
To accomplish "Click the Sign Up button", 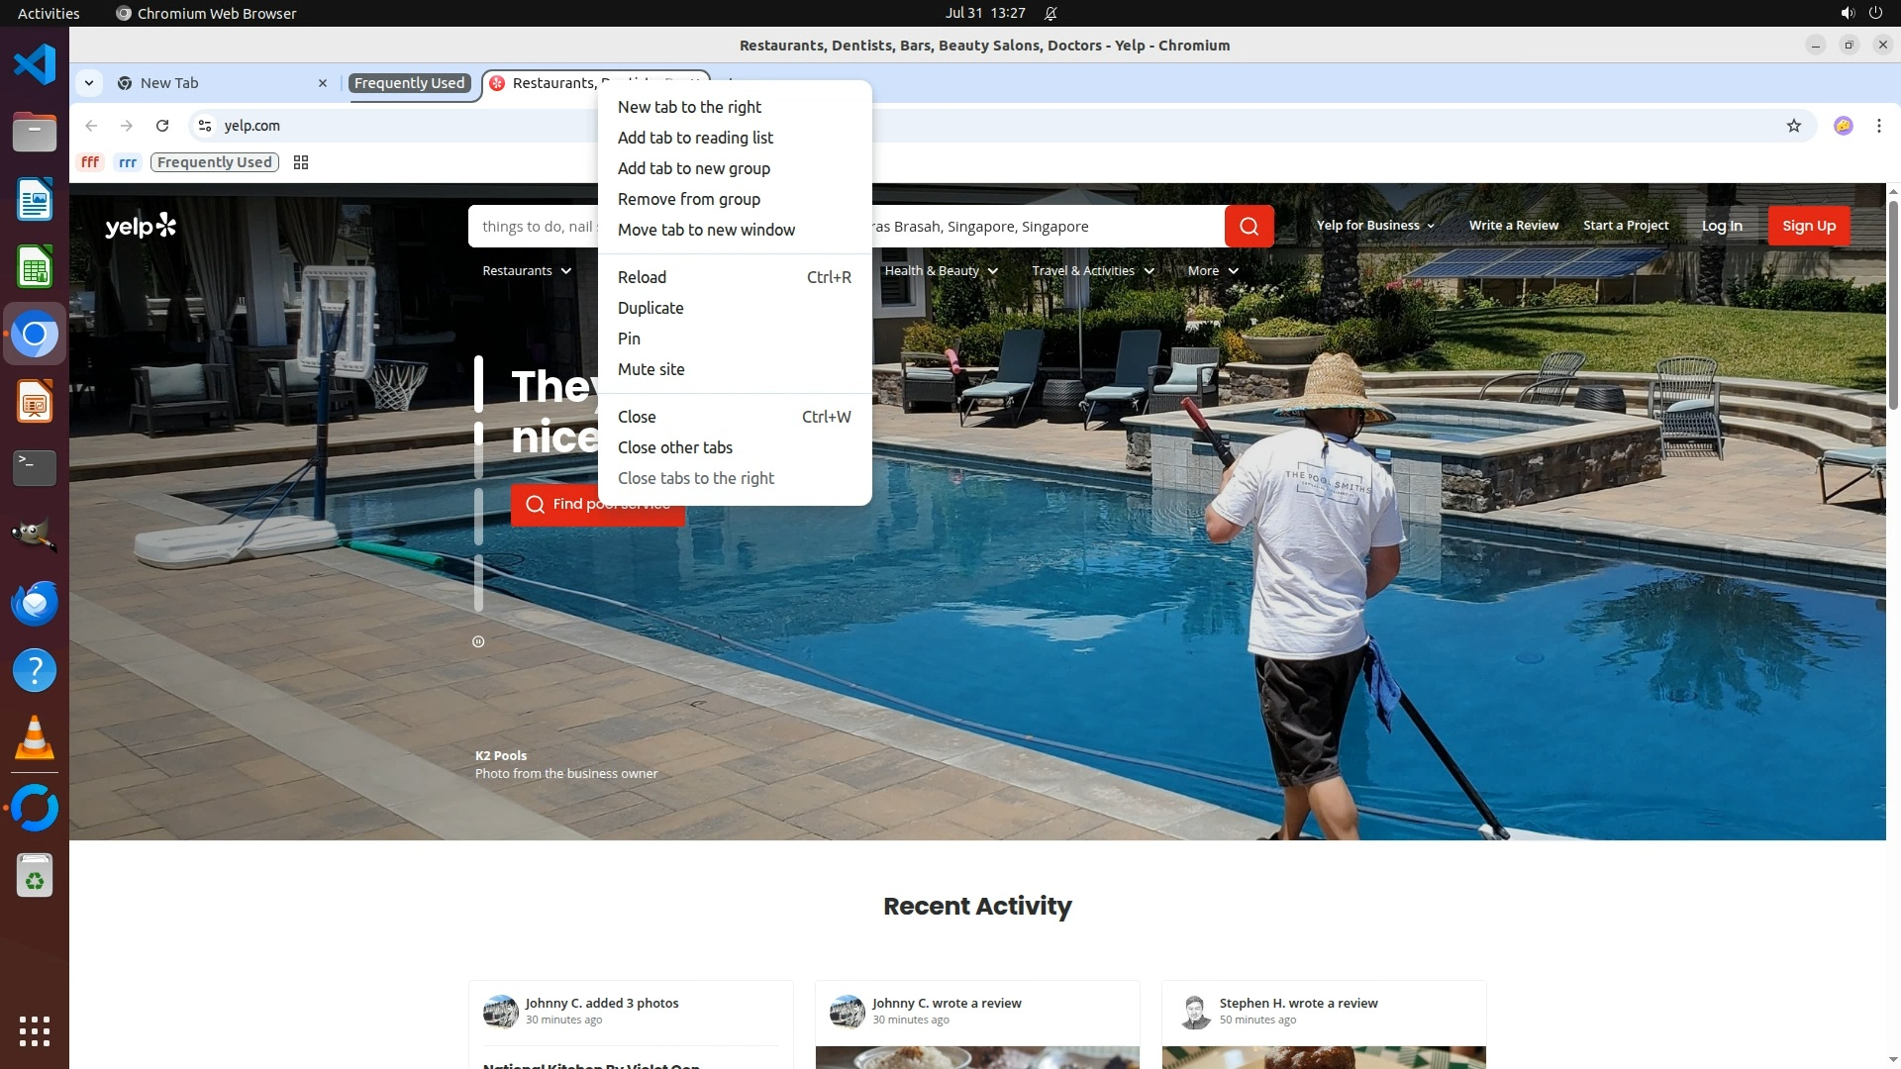I will point(1808,226).
